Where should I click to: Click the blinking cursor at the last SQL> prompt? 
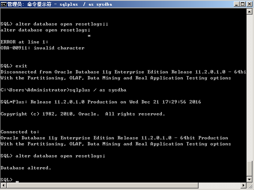17,182
